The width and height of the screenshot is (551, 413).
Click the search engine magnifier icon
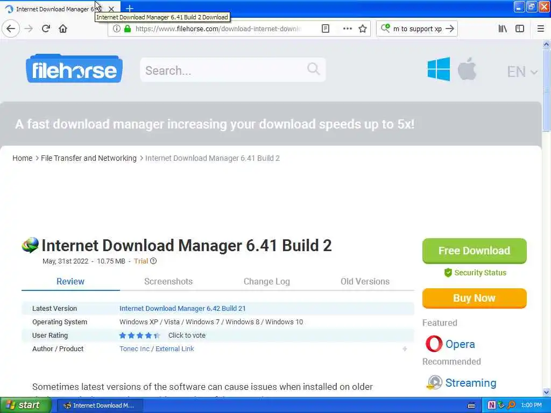pos(385,28)
